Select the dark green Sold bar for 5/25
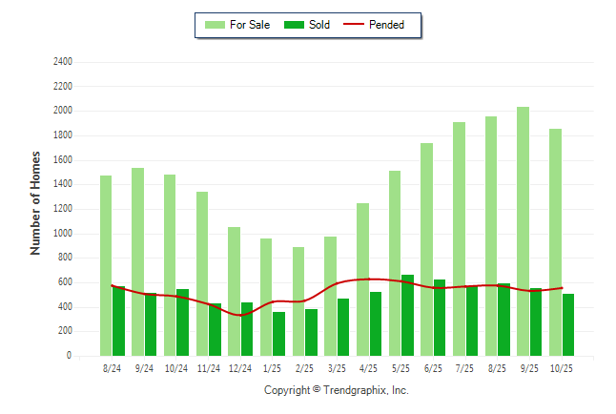Viewport: 616px width, 414px height. click(x=407, y=315)
